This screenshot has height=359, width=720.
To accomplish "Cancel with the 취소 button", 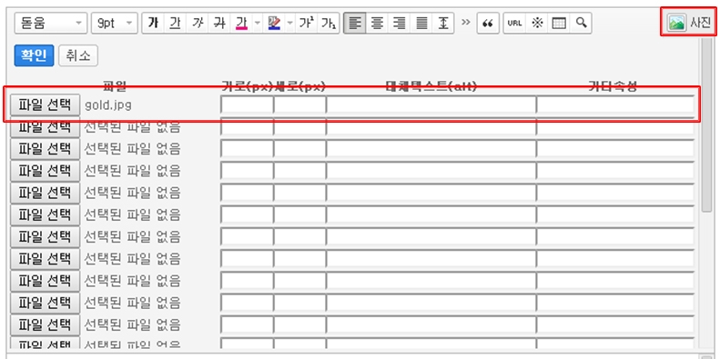I will pyautogui.click(x=78, y=55).
